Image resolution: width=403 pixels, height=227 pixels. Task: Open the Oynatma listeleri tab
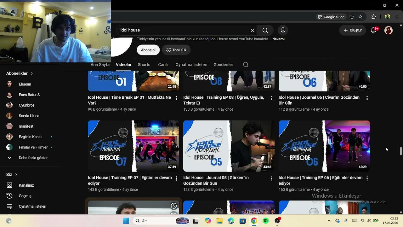pos(191,65)
